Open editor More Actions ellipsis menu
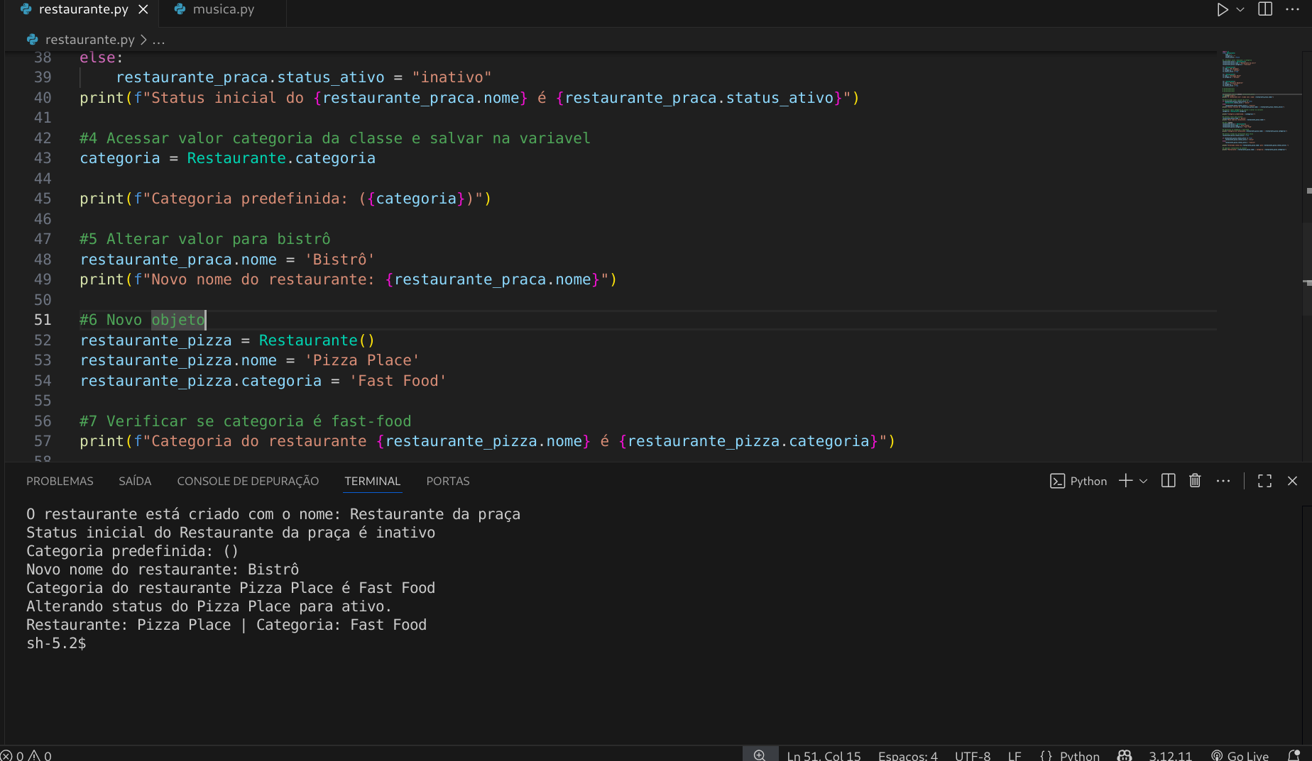This screenshot has width=1312, height=761. pos(1292,10)
